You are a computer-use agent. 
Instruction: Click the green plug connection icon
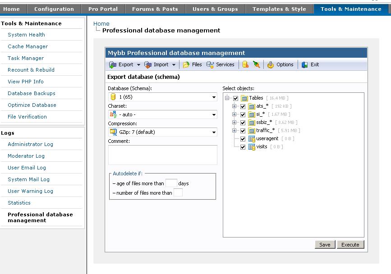click(x=256, y=64)
